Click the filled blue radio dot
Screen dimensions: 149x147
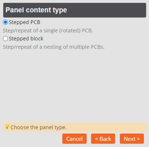[x=5, y=22]
